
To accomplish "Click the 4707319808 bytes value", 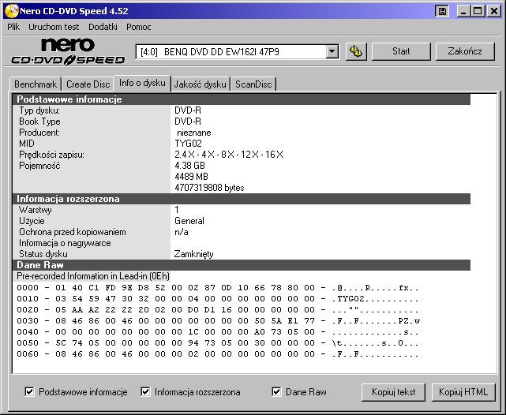I will coord(209,188).
